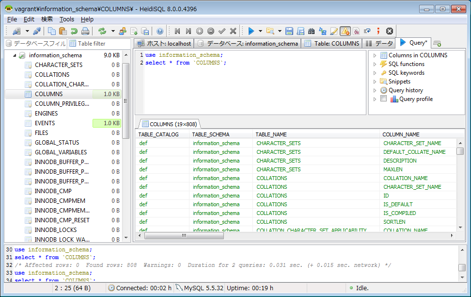
Task: Click the Table filter input field
Action: [x=99, y=44]
